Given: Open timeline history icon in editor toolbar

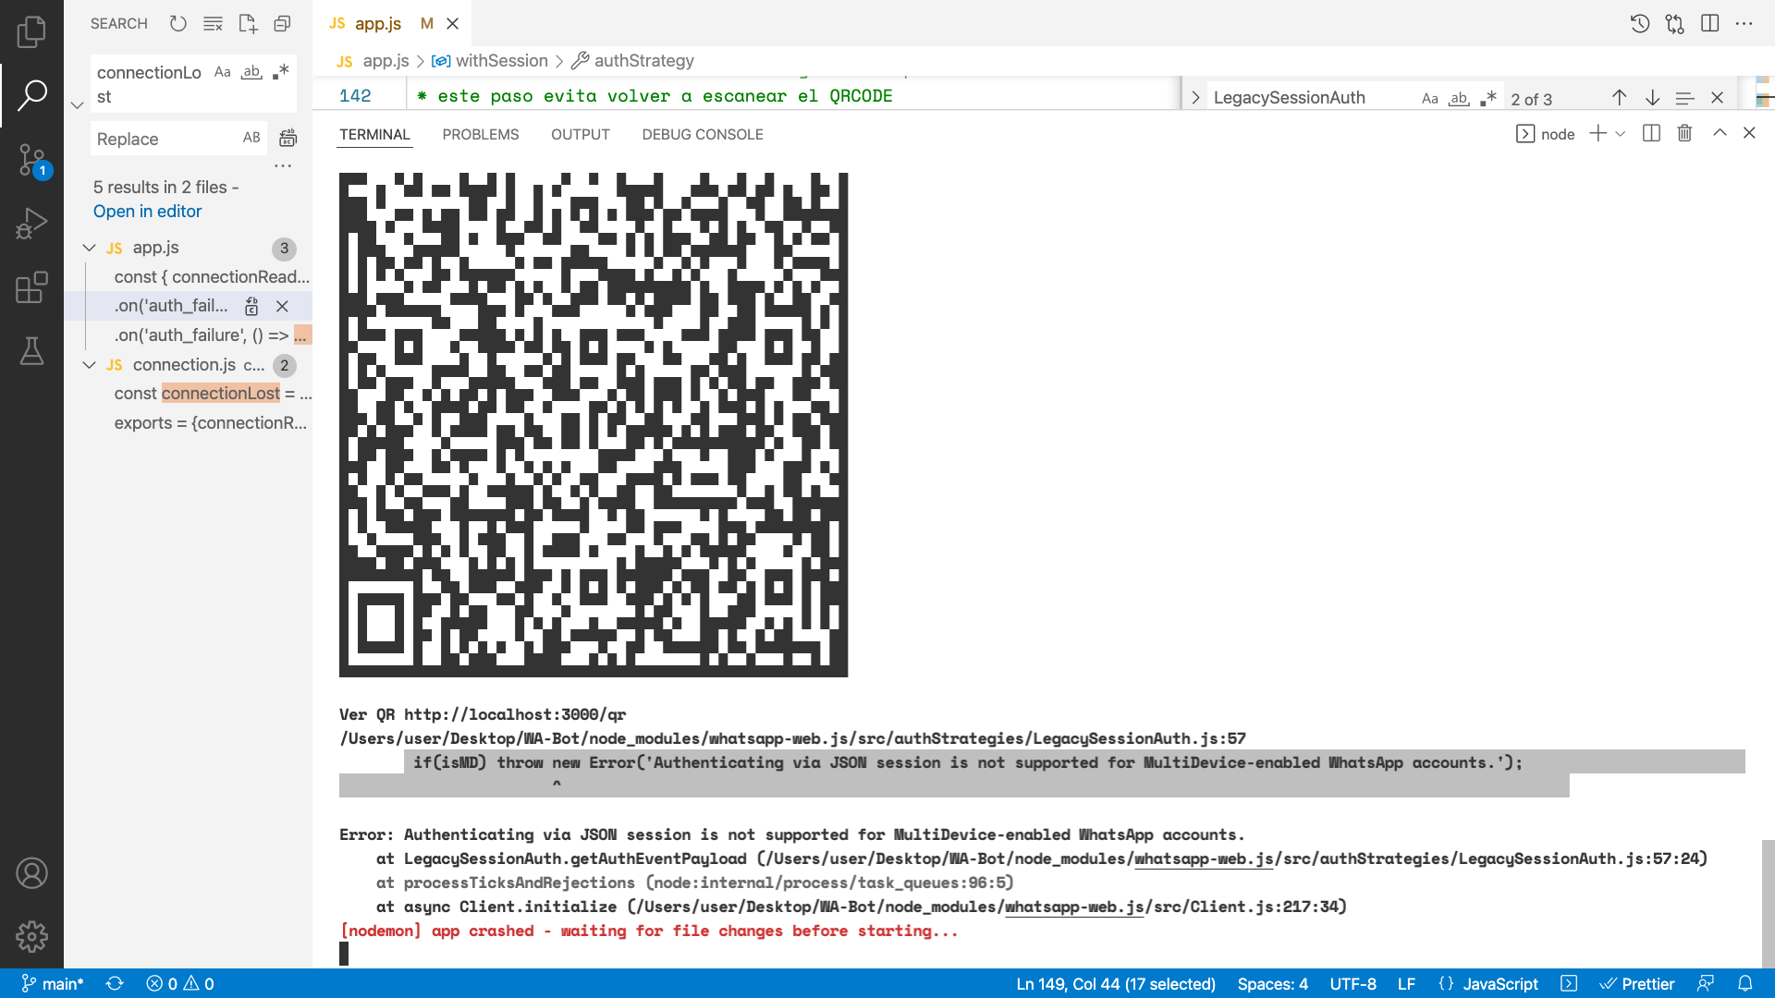Looking at the screenshot, I should point(1640,24).
